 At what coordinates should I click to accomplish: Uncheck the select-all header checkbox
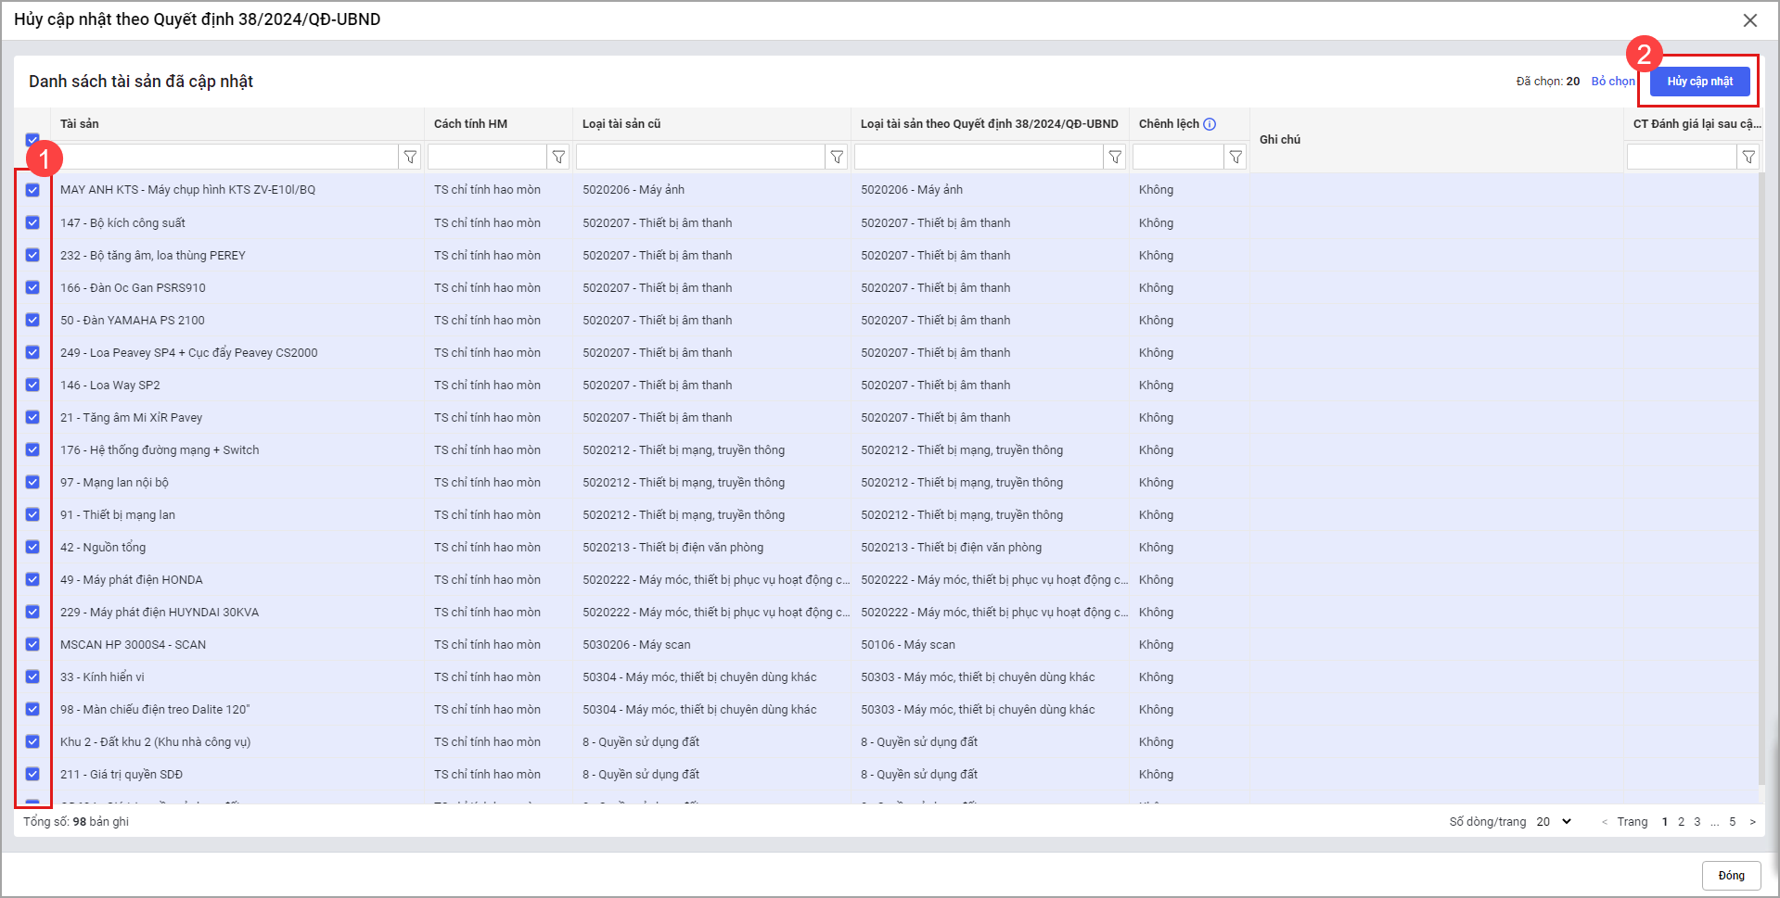(x=32, y=139)
